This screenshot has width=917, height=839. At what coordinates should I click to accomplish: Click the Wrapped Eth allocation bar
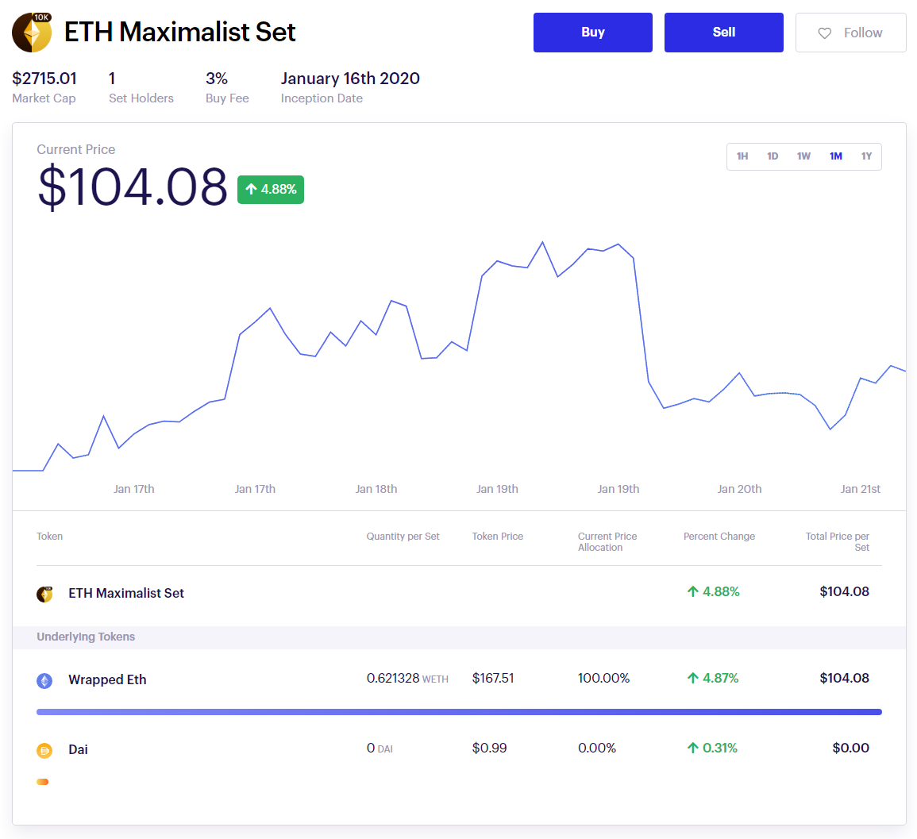click(459, 712)
